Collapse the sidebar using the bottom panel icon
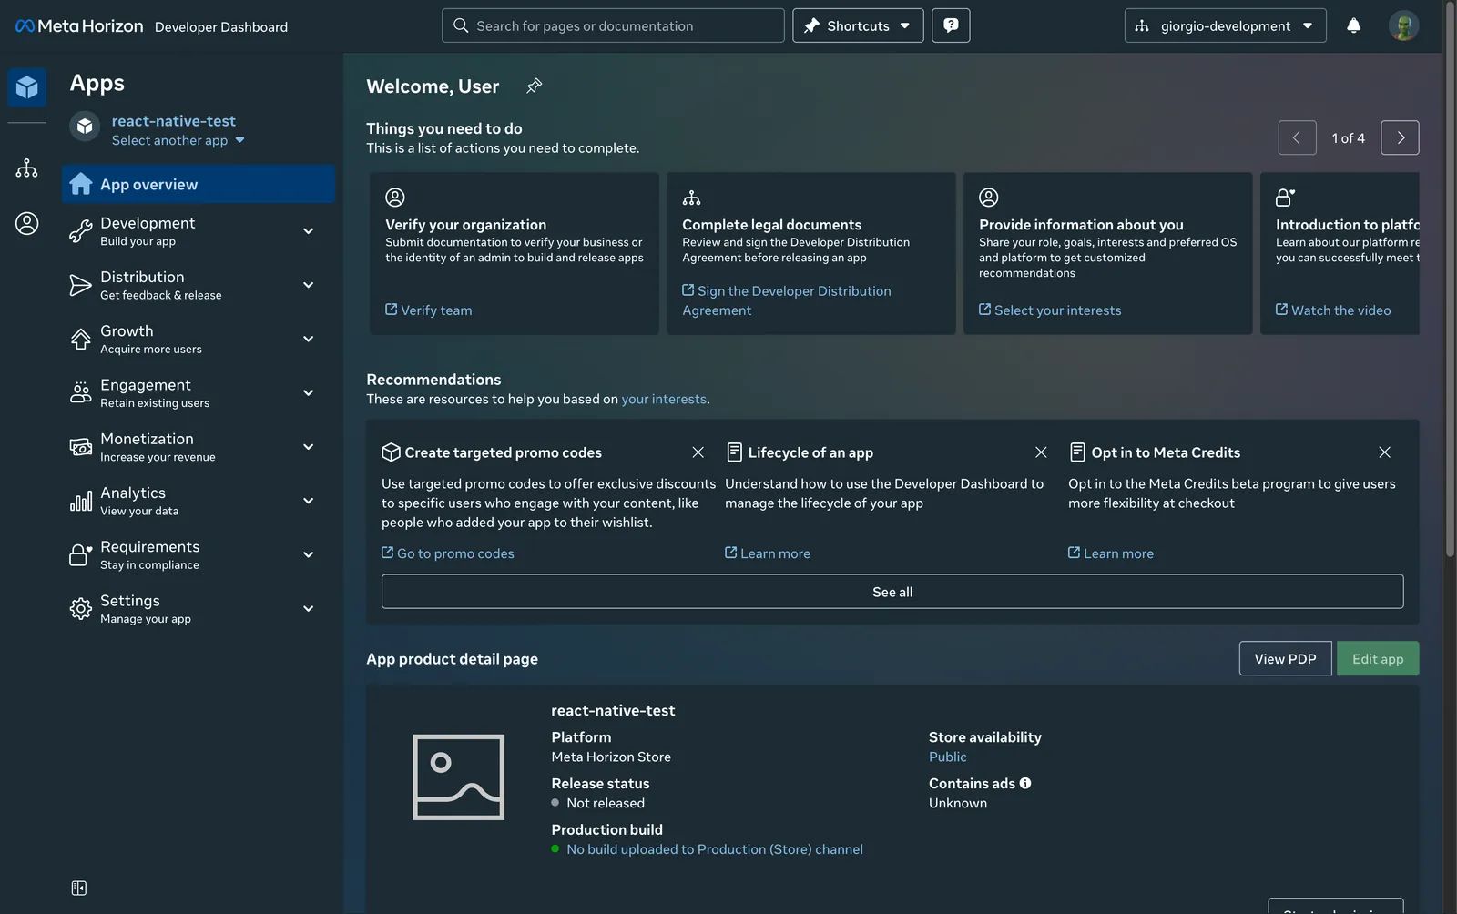The height and width of the screenshot is (914, 1457). coord(79,888)
